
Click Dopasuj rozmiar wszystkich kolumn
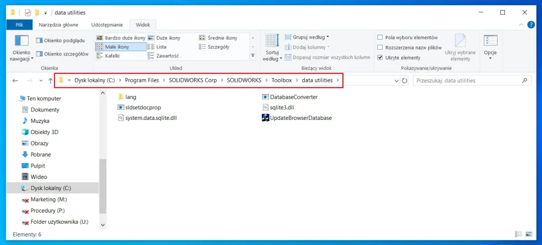coord(327,57)
